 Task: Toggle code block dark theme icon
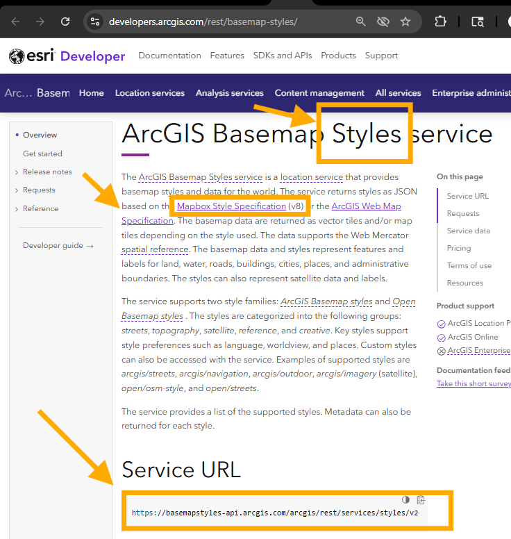[405, 500]
